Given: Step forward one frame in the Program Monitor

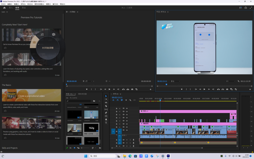Looking at the screenshot, I should [209, 89].
